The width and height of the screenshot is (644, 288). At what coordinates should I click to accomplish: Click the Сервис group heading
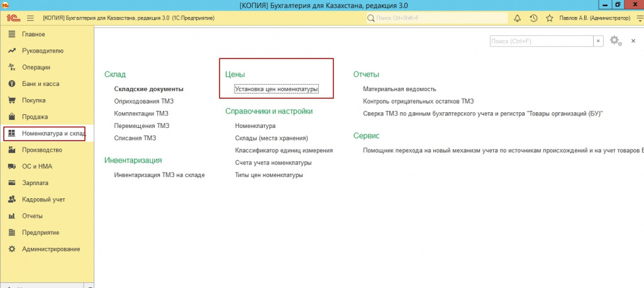[x=367, y=136]
